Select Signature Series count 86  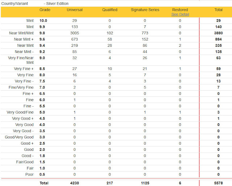click(145, 45)
